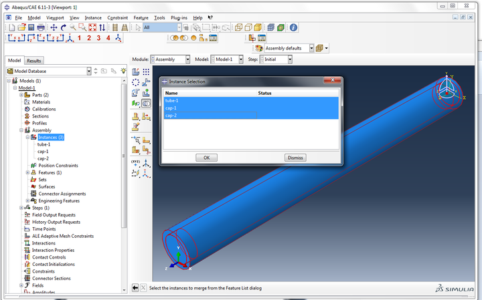Open the selection filter All dropdown
The image size is (482, 300).
pos(179,27)
